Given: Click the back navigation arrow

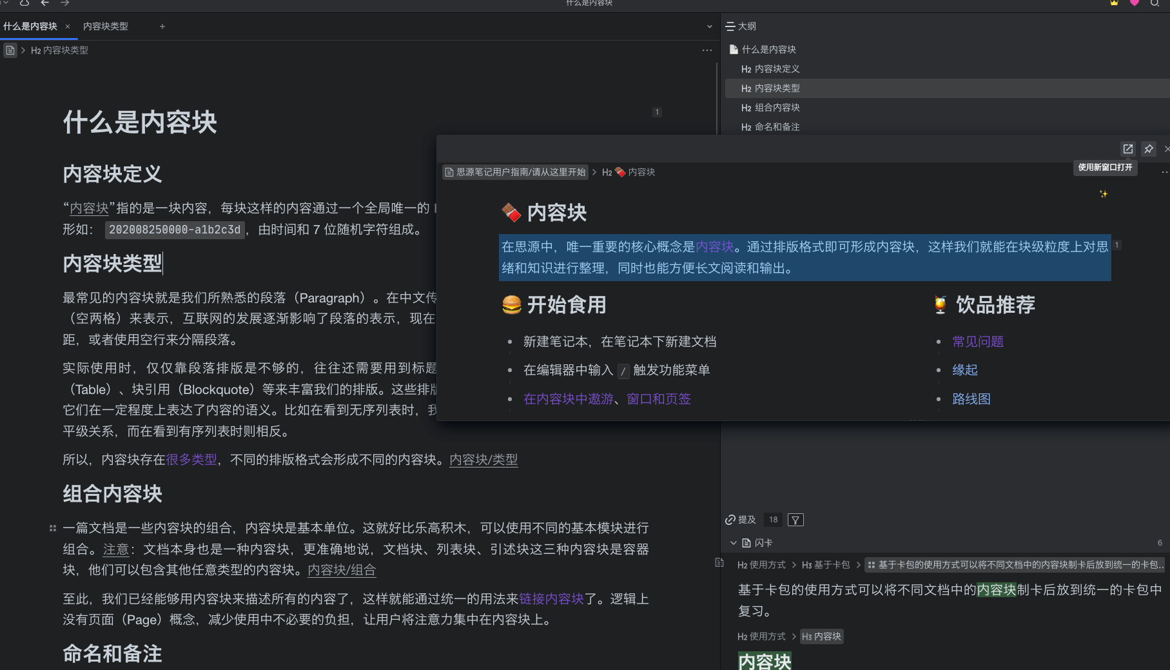Looking at the screenshot, I should pos(44,3).
